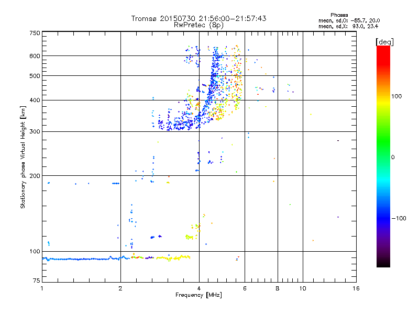Click the 'Frequency [MHz]' x-axis label
The width and height of the screenshot is (419, 314).
[199, 295]
